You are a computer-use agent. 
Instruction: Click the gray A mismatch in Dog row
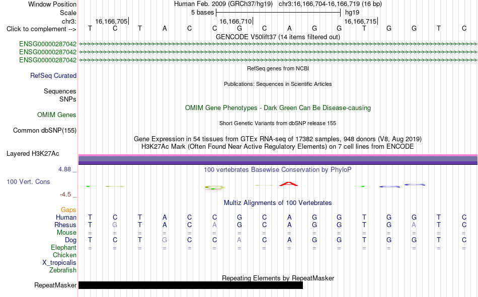click(x=240, y=240)
